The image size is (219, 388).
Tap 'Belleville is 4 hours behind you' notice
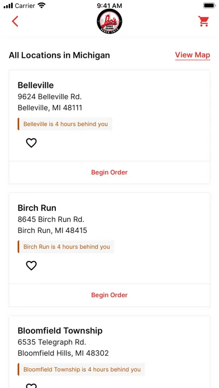(65, 124)
